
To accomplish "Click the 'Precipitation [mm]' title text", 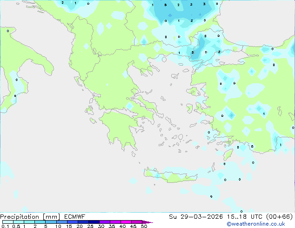I will pyautogui.click(x=30, y=217).
